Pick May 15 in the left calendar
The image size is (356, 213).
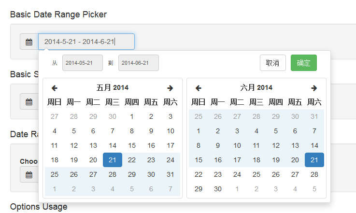point(132,145)
